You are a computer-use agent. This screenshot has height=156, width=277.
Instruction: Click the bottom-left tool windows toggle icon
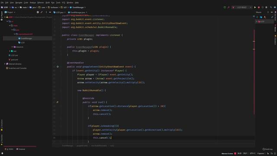pyautogui.click(x=2, y=153)
